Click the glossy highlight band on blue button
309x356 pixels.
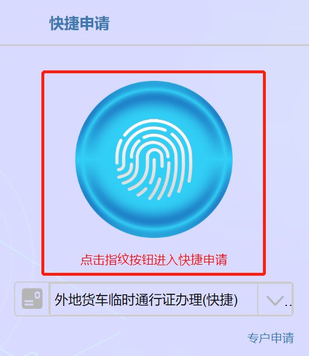(x=154, y=161)
